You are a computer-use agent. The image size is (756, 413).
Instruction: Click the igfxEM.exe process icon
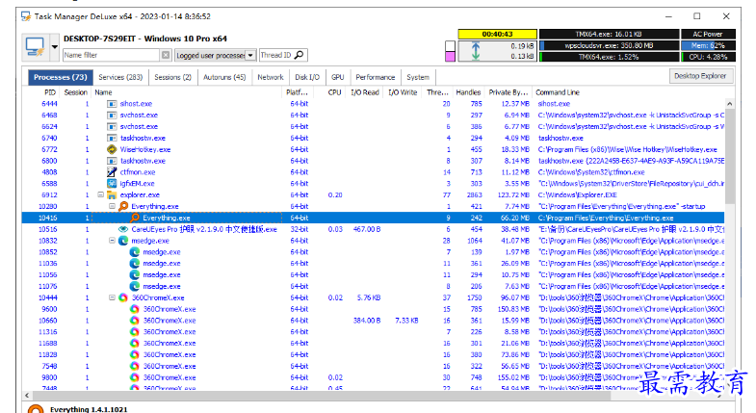click(112, 184)
